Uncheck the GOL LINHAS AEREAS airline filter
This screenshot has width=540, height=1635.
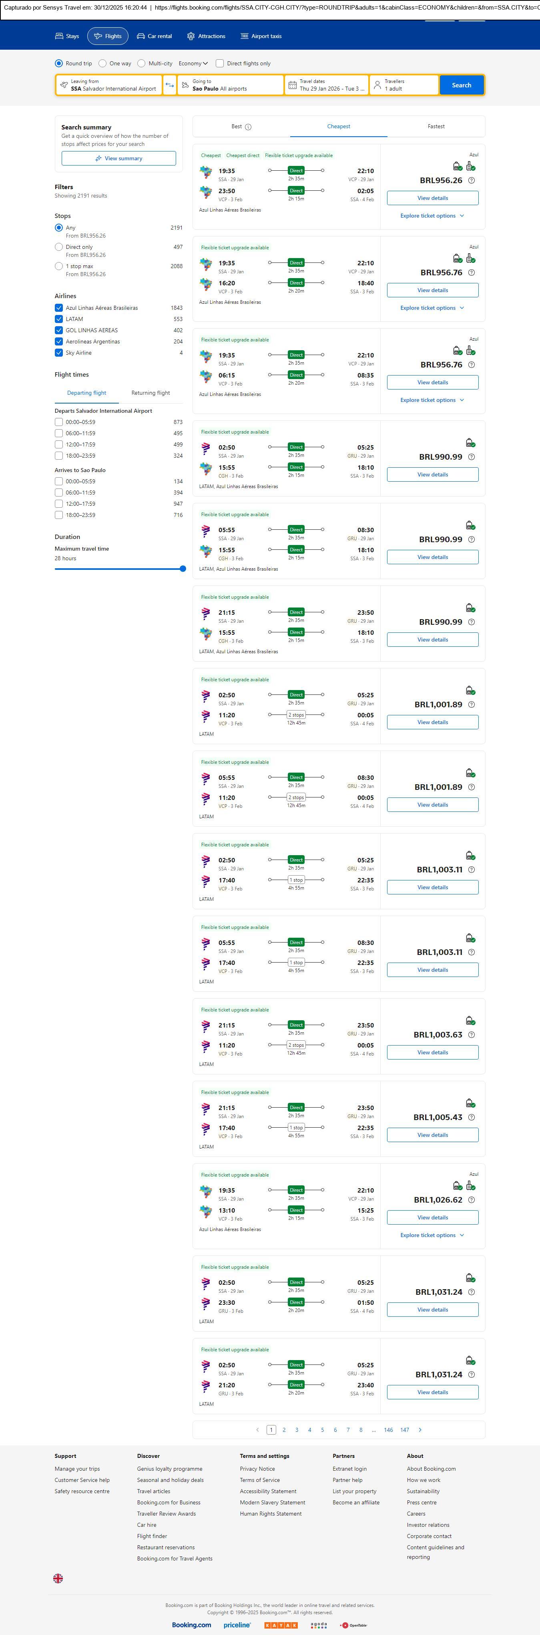click(59, 330)
